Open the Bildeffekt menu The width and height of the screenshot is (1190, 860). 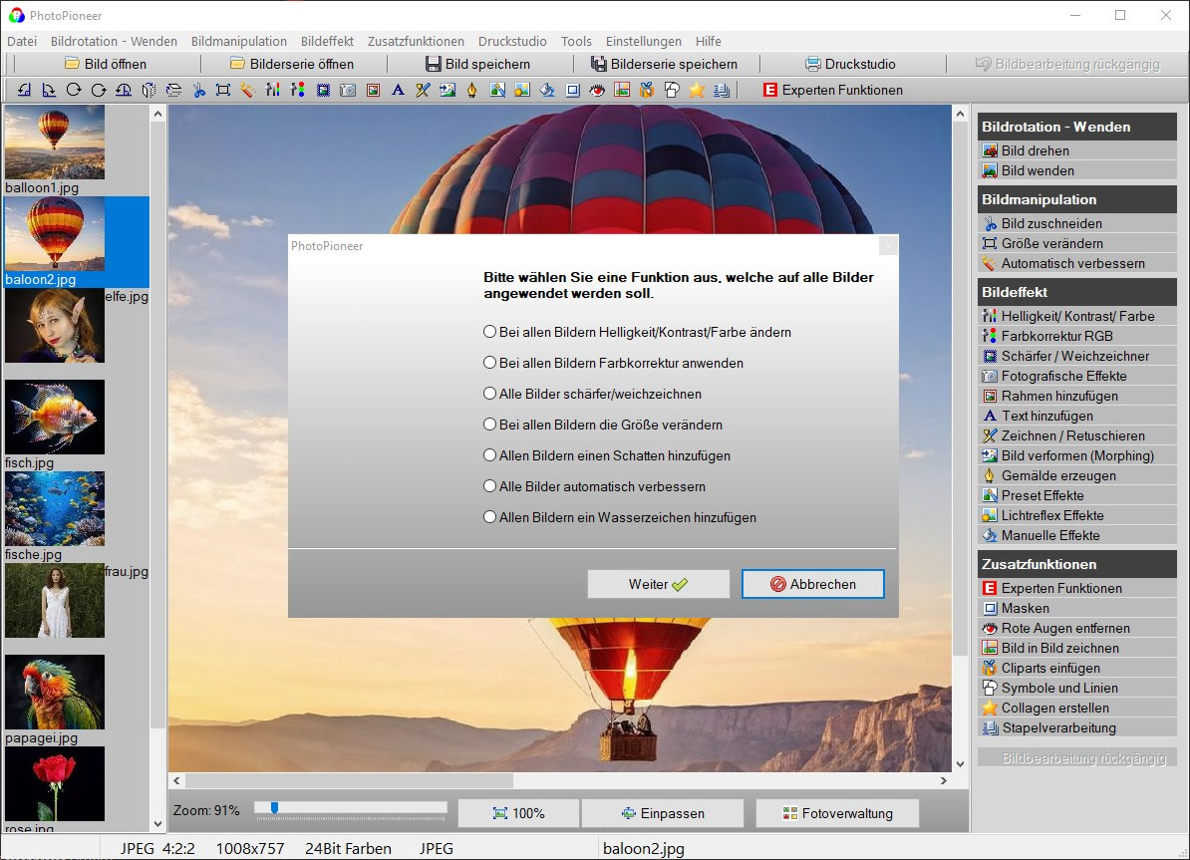[327, 41]
